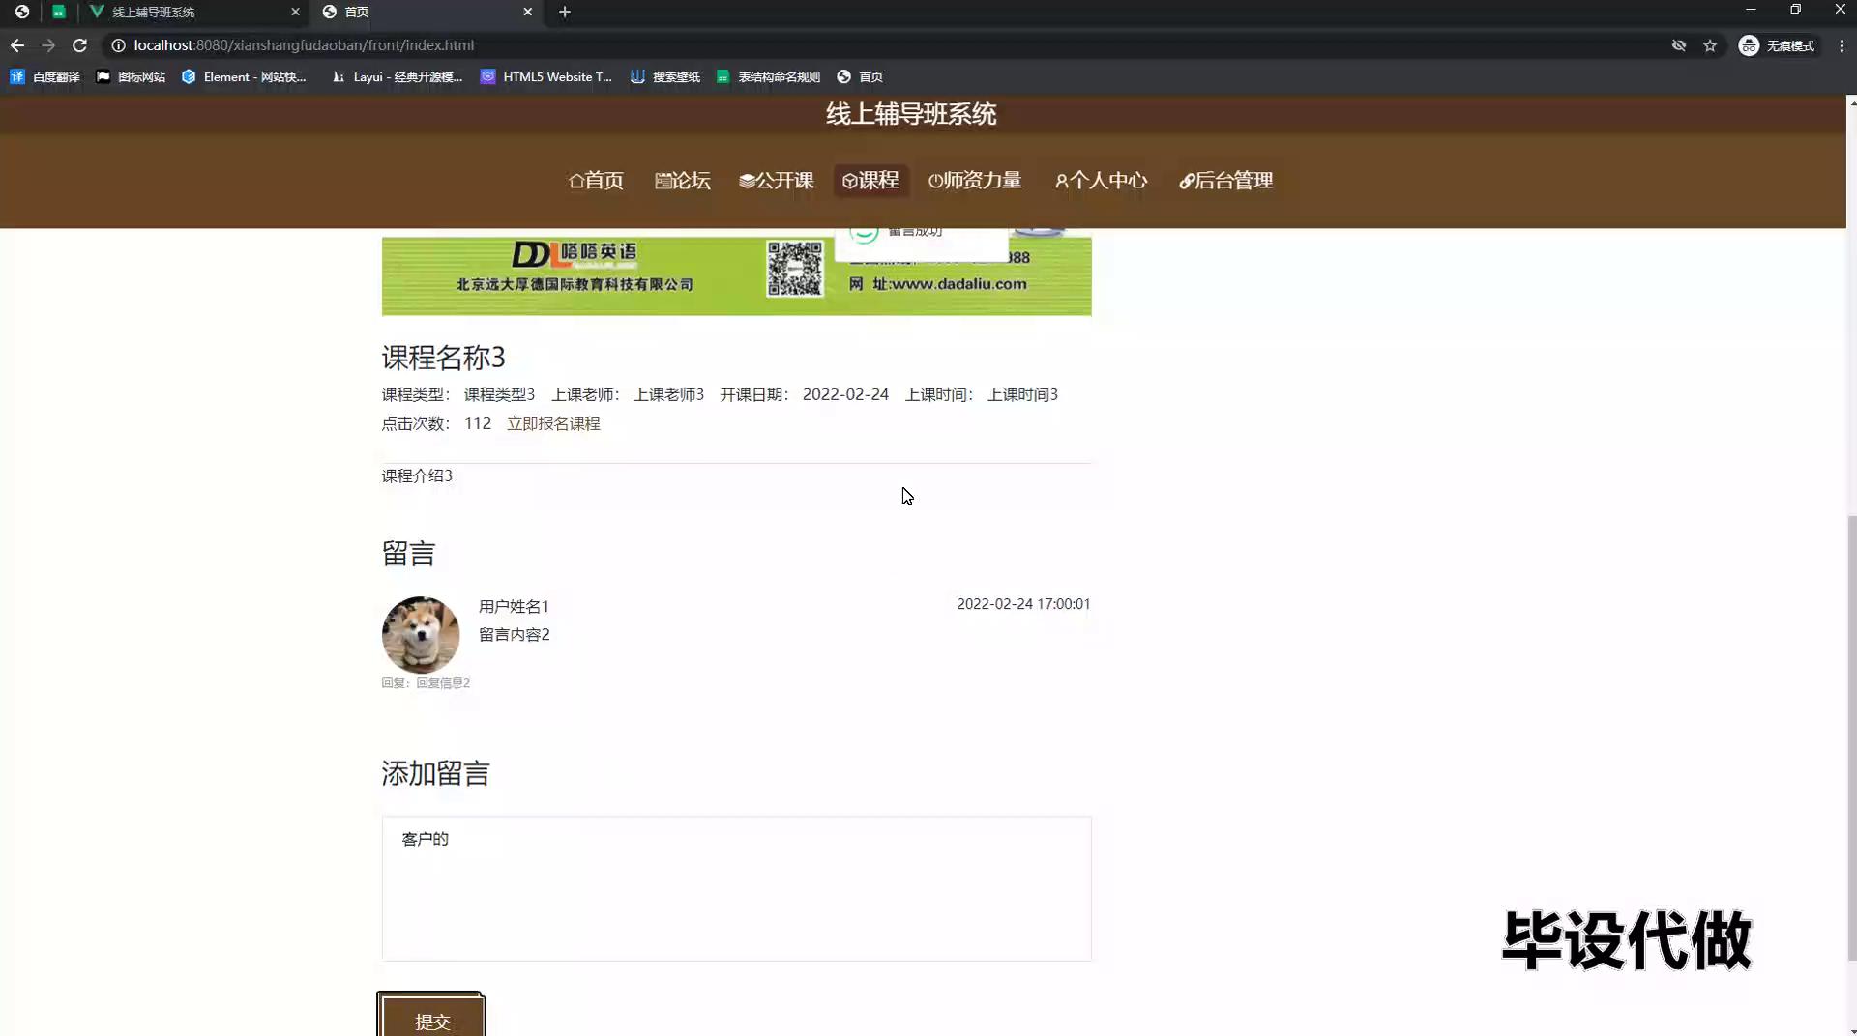Image resolution: width=1857 pixels, height=1036 pixels.
Task: Open the Chrome three-dot menu
Action: 1842,45
